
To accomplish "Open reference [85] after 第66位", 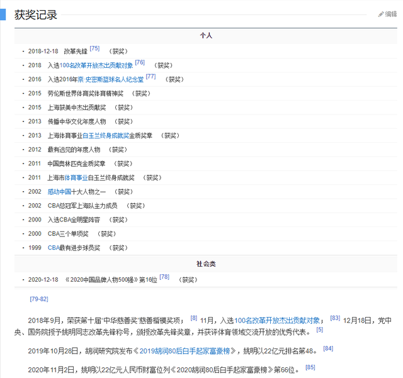I will (310, 367).
